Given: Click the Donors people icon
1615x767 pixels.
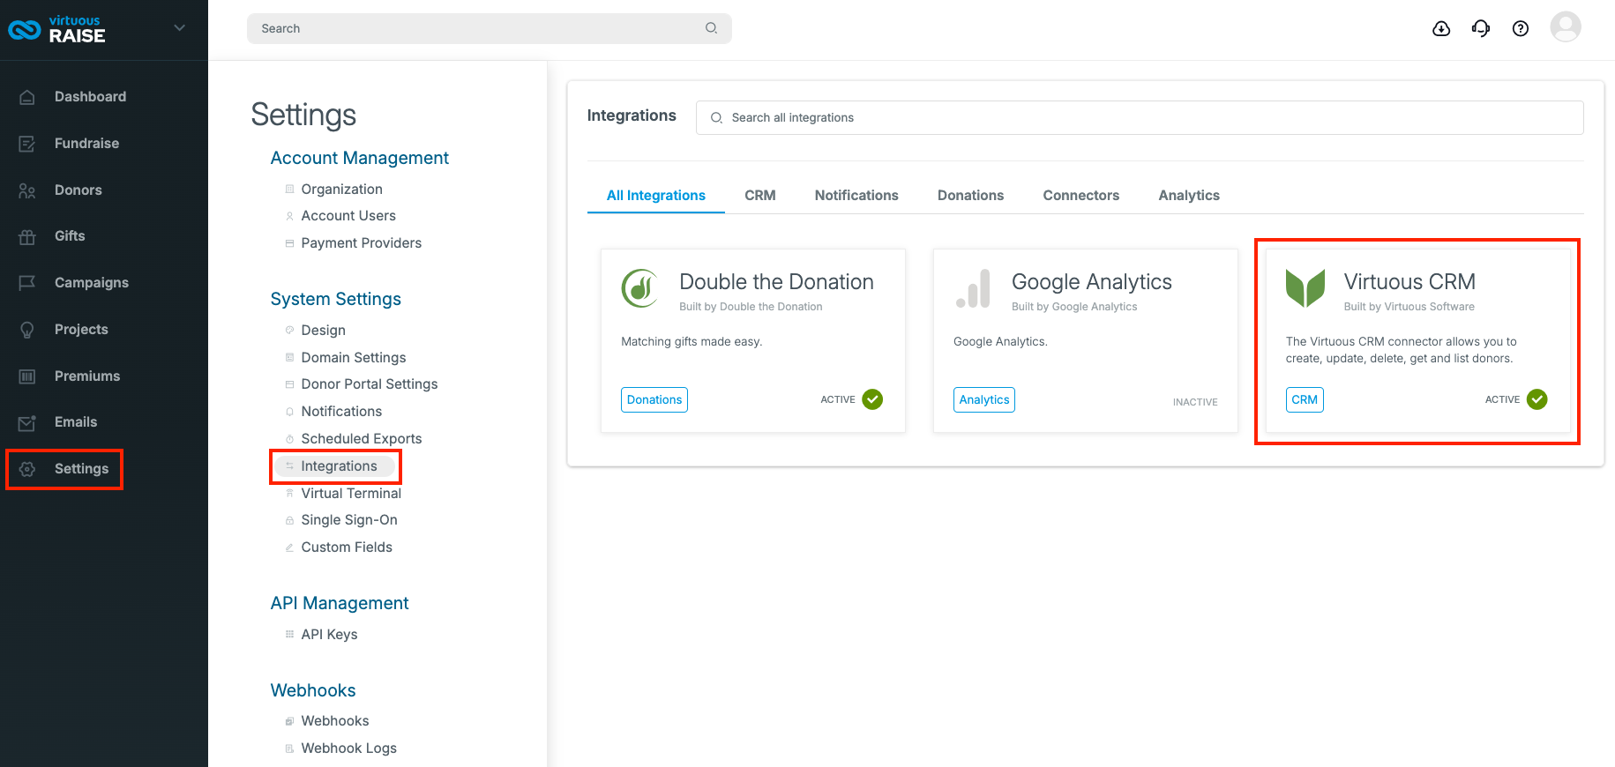Looking at the screenshot, I should coord(27,190).
